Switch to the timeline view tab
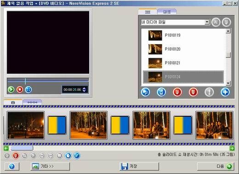The image size is (239, 174). pos(32,102)
